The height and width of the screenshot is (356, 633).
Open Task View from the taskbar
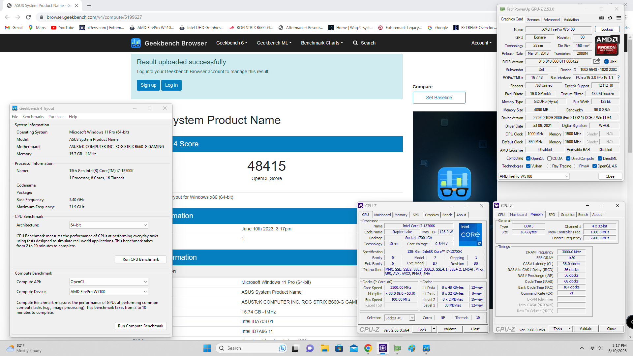tap(295, 348)
